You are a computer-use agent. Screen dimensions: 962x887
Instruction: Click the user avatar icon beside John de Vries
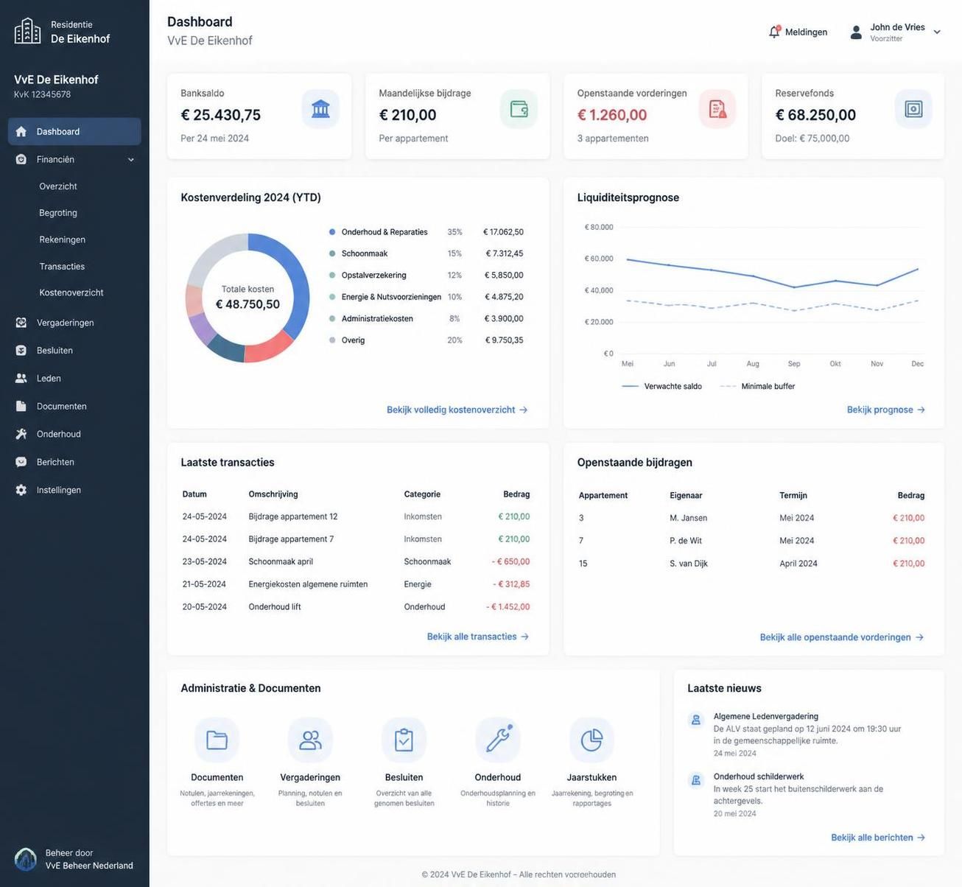pyautogui.click(x=856, y=32)
